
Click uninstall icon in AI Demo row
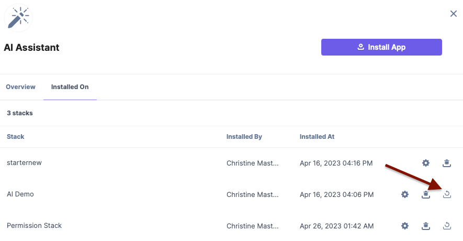pyautogui.click(x=425, y=194)
